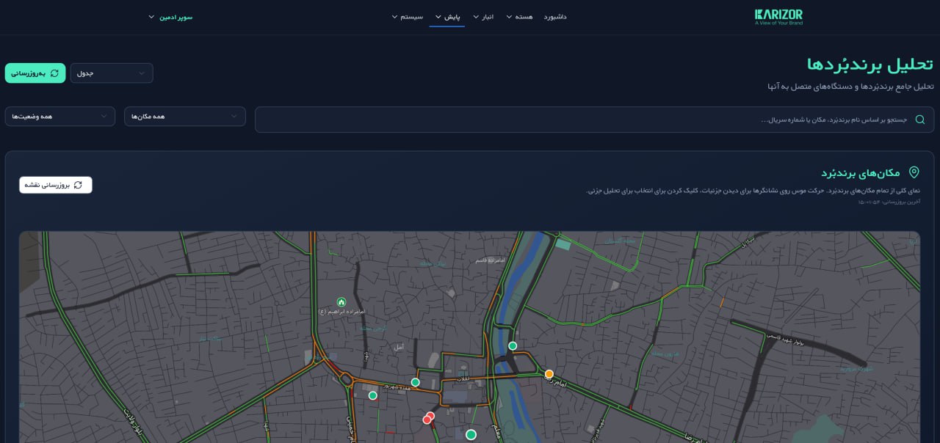The width and height of the screenshot is (940, 443).
Task: Go to داشبورد in top navigation
Action: pos(555,17)
